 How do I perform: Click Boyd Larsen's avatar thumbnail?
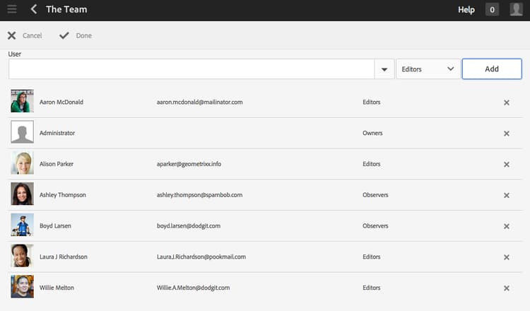click(22, 225)
